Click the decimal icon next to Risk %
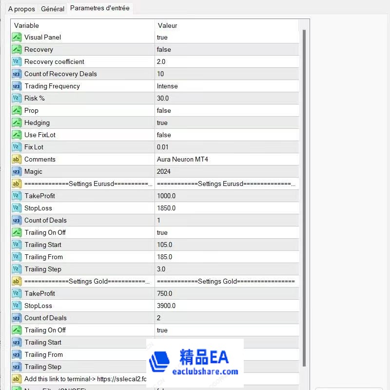The image size is (390, 390). (17, 99)
